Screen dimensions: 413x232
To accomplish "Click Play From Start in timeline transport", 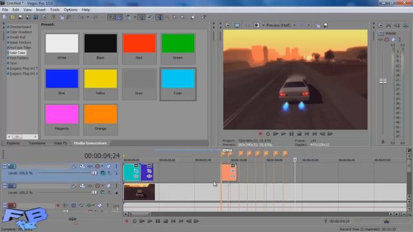I will click(x=142, y=221).
